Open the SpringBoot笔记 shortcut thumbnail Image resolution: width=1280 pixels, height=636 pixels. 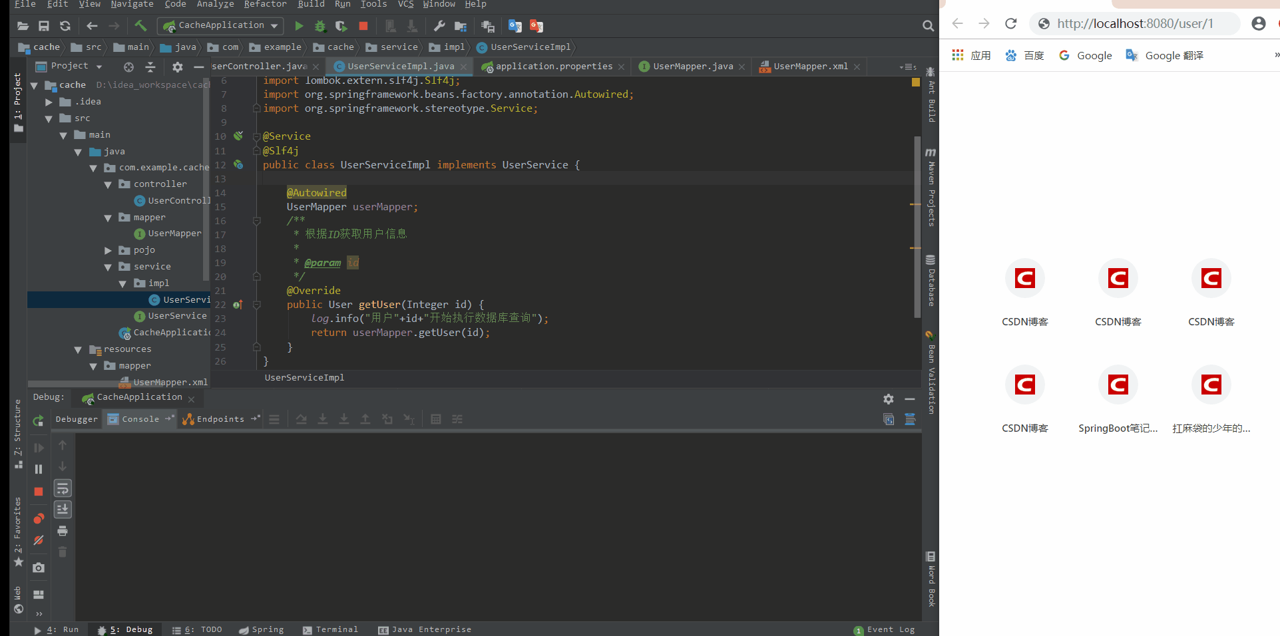tap(1118, 399)
